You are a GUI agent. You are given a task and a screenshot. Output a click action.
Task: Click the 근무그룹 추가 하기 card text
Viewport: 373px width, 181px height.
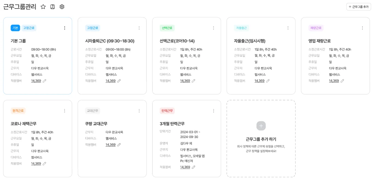point(261,139)
